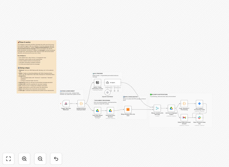Click the DELIVERY & NOTIFICATIONS section title
The image size is (229, 167).
[159, 95]
